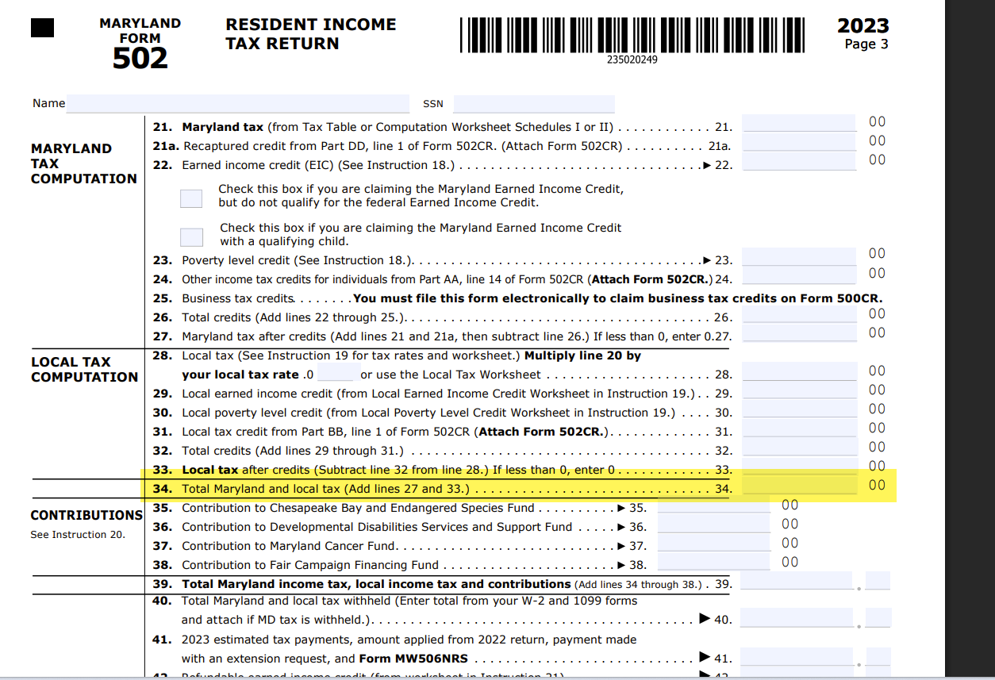Click line 40 cents field
The image size is (995, 680).
[x=878, y=617]
